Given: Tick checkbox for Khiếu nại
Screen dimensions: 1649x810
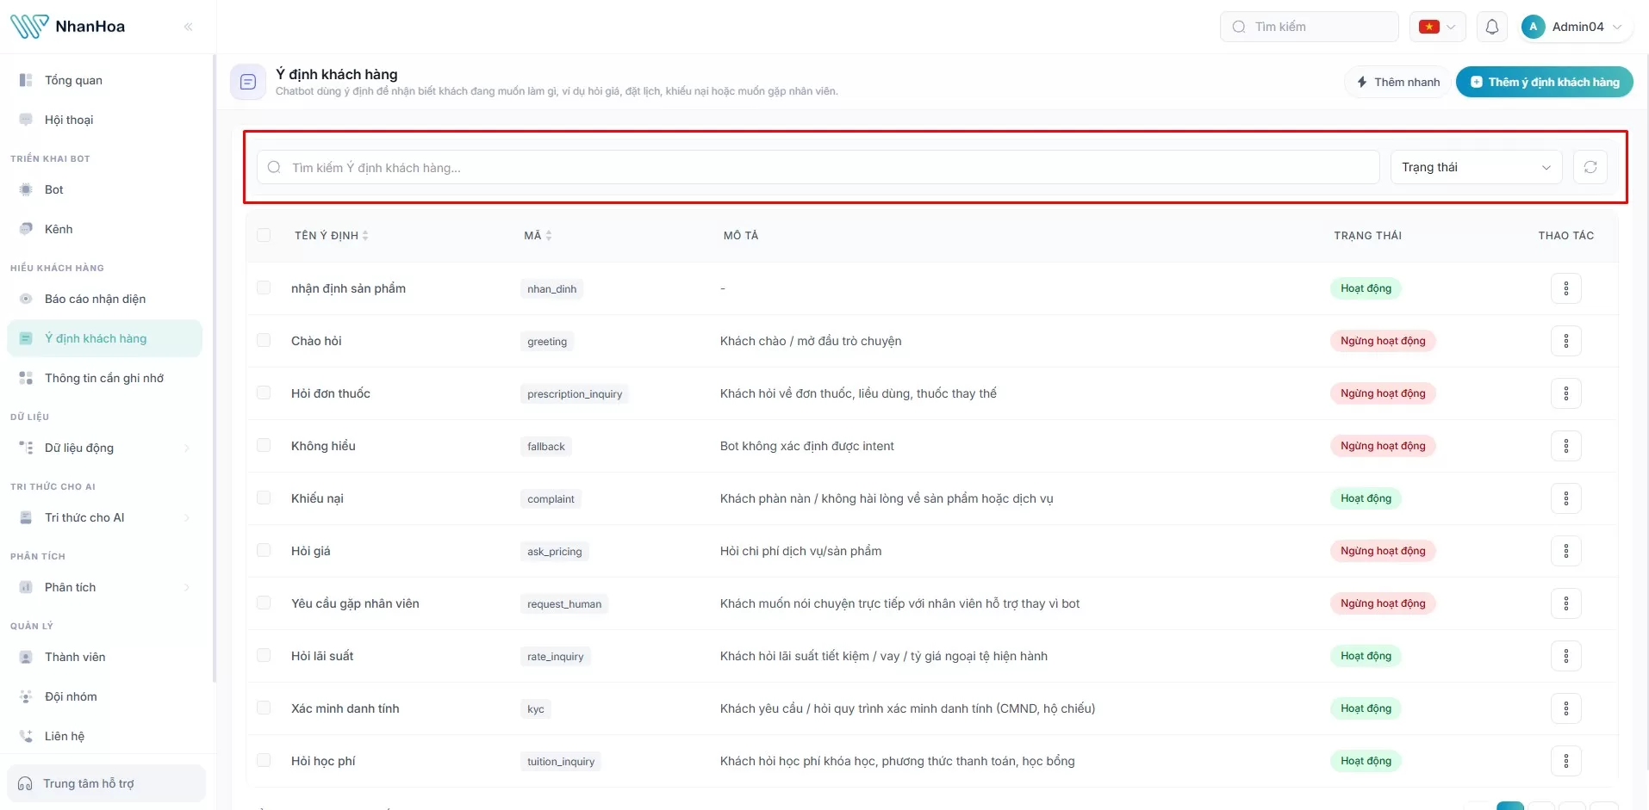Looking at the screenshot, I should (x=264, y=498).
